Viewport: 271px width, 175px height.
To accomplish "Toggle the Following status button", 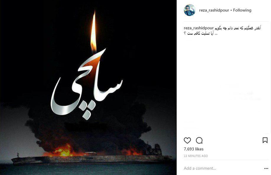I will pos(242,10).
